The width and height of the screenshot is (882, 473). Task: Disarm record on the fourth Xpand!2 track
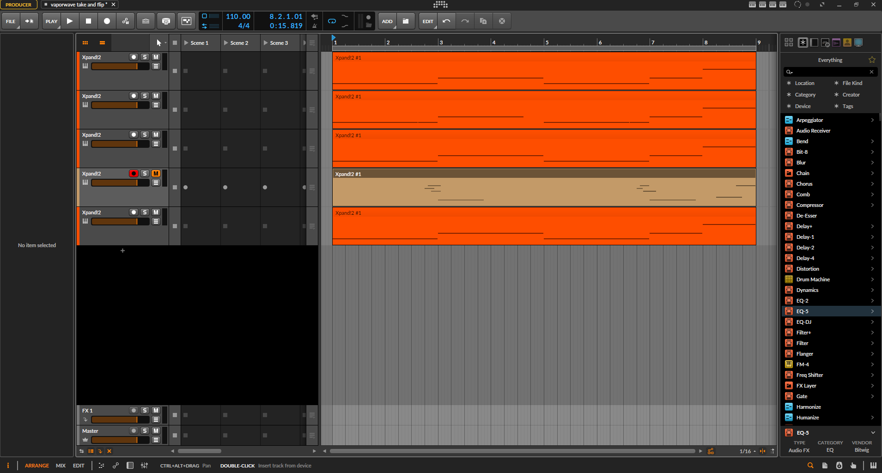tap(134, 174)
